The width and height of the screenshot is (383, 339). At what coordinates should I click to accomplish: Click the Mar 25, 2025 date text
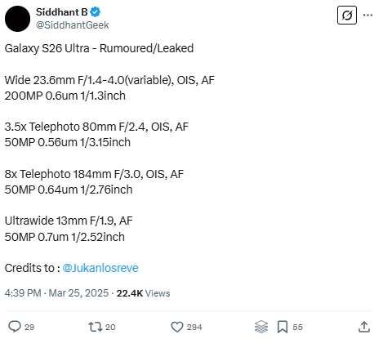78,293
